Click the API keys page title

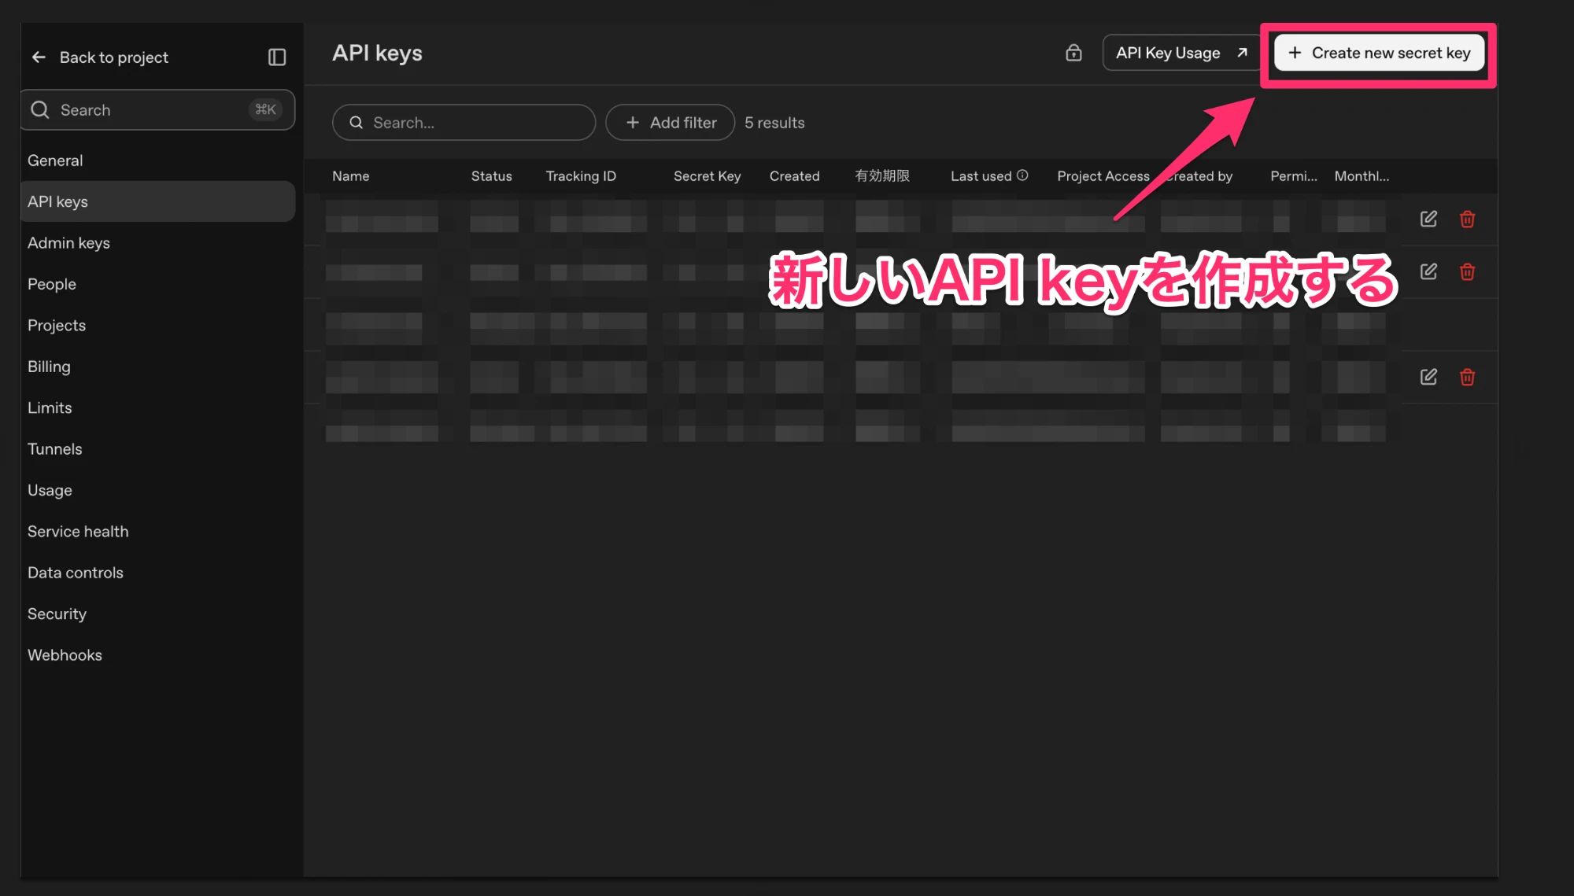(377, 53)
